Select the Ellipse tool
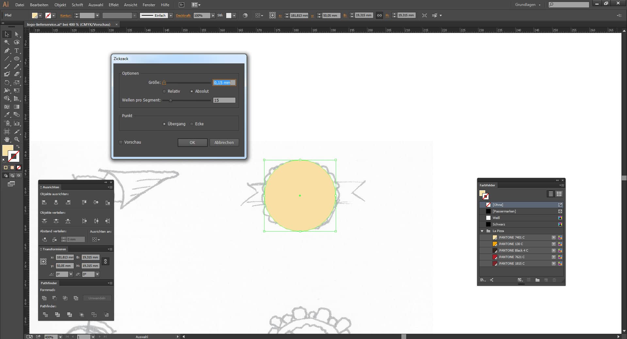Image resolution: width=627 pixels, height=339 pixels. (16, 59)
